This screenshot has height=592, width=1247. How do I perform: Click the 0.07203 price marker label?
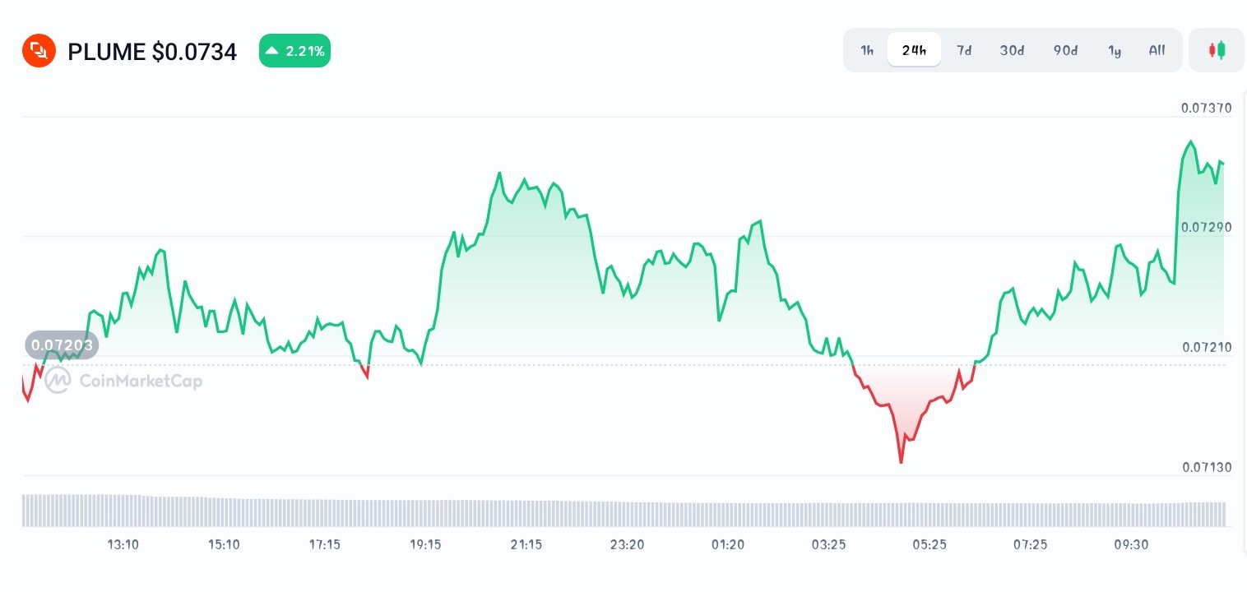[x=62, y=345]
